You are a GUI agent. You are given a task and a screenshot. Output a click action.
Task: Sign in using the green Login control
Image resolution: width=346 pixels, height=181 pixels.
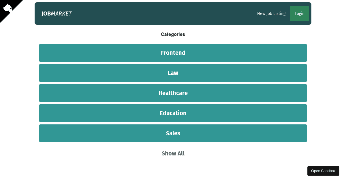299,14
